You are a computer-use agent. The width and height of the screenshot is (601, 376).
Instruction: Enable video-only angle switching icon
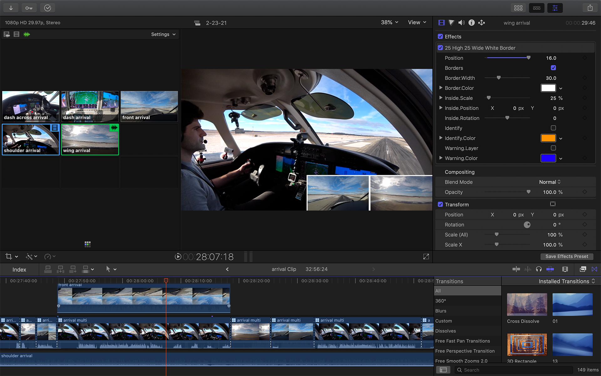(17, 34)
